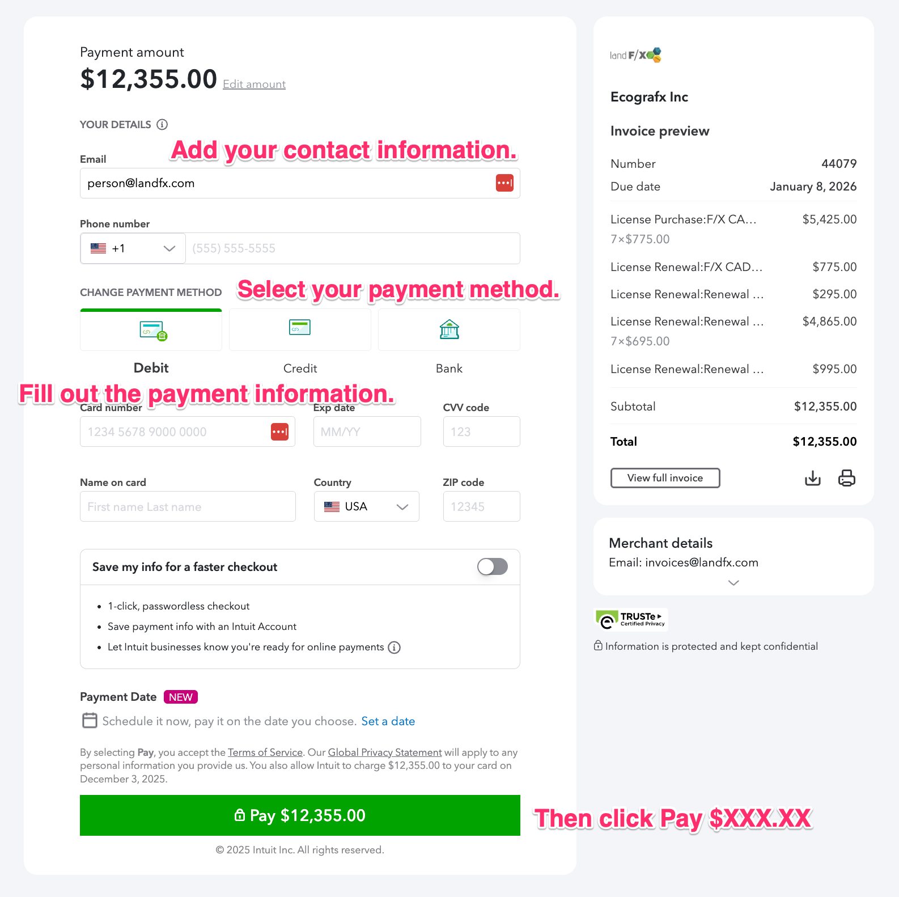Click the calendar icon beside Payment Date
899x897 pixels.
tap(90, 720)
